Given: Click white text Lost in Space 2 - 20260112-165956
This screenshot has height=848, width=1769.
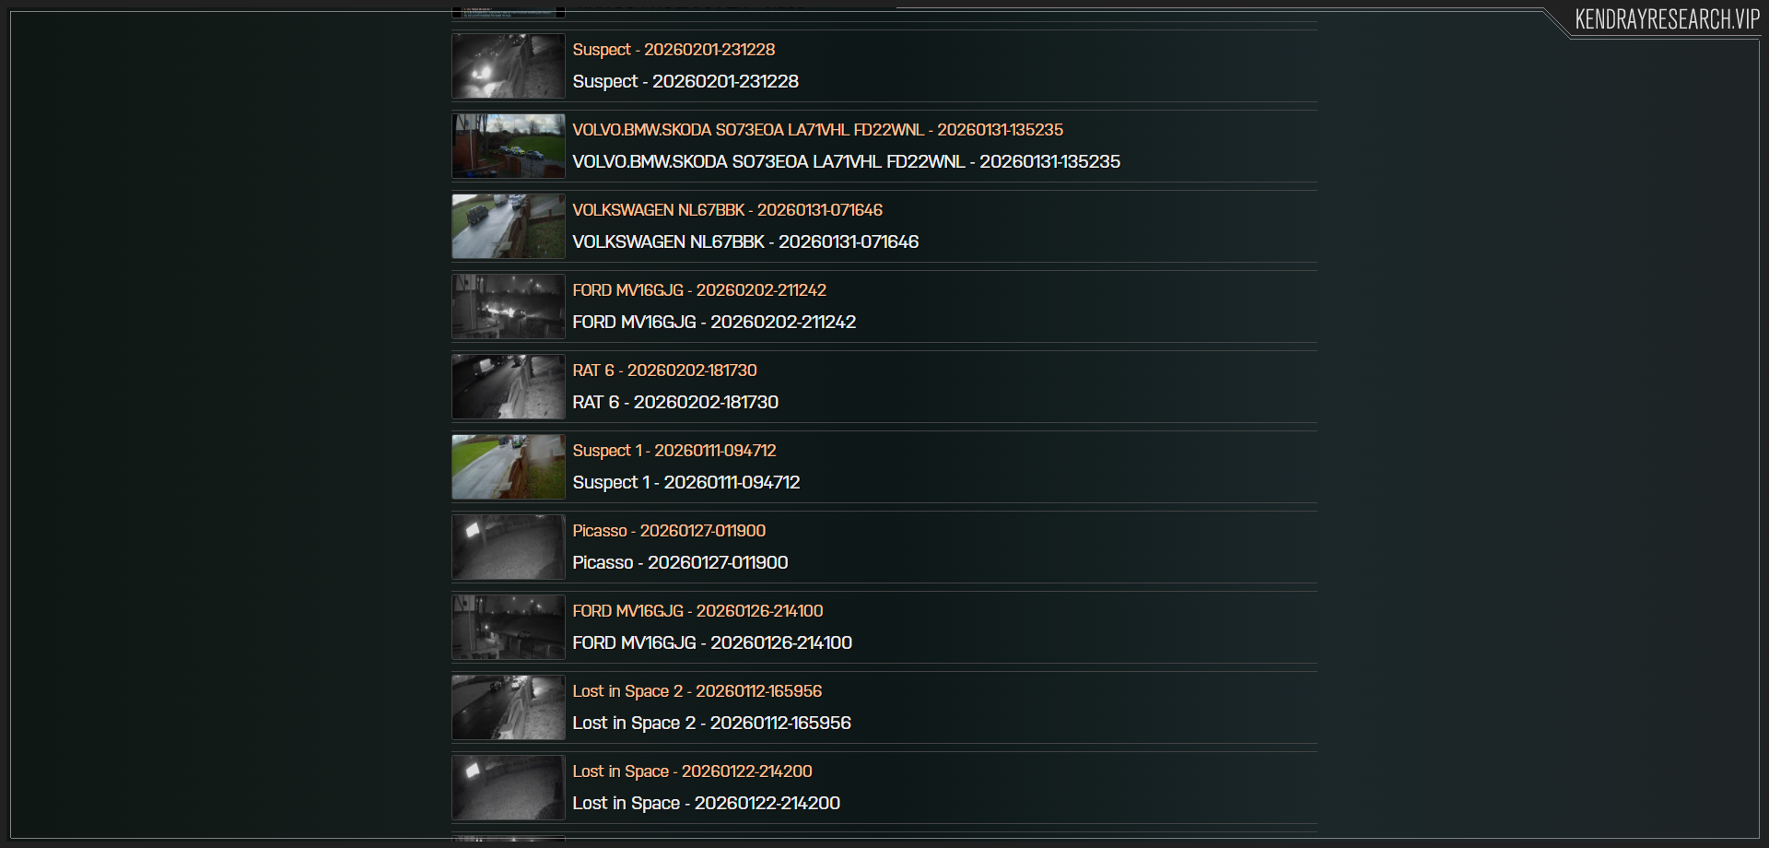Looking at the screenshot, I should pos(712,724).
